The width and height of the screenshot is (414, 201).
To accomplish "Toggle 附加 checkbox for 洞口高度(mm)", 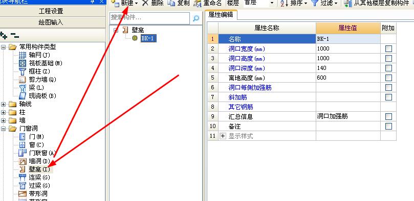I will click(388, 58).
